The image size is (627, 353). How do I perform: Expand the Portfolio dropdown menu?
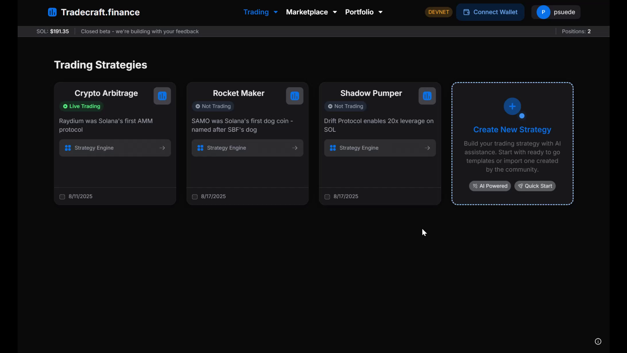tap(363, 12)
